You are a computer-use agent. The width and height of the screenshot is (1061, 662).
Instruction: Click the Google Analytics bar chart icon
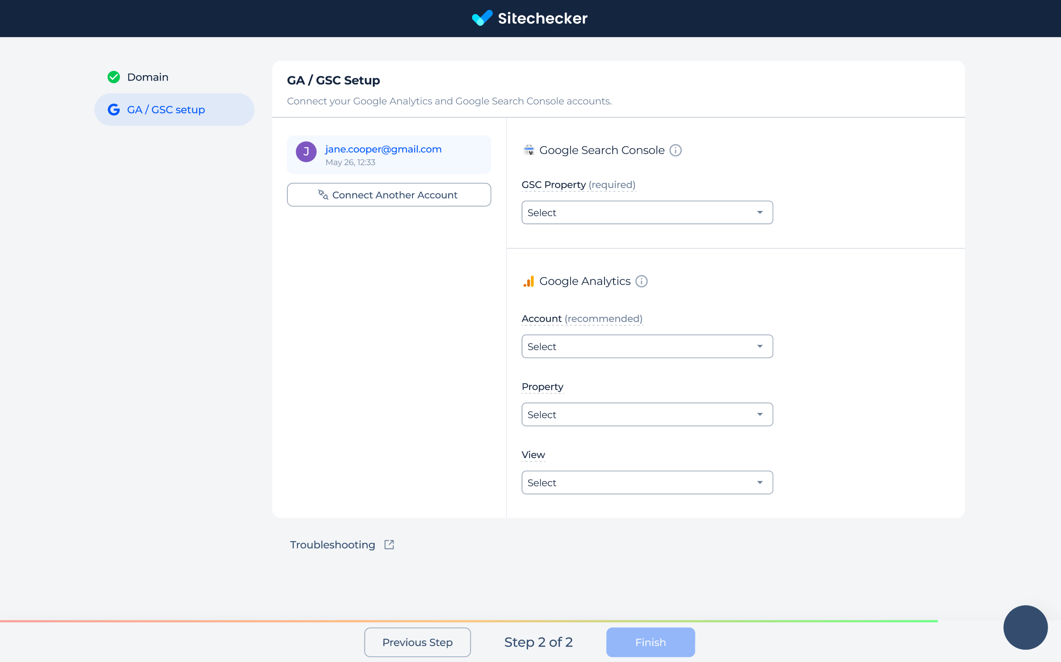(x=529, y=281)
